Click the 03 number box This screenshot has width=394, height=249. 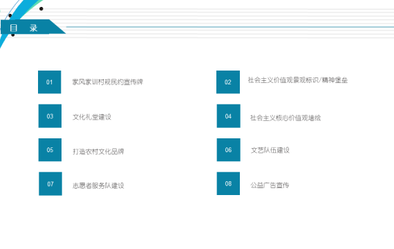point(50,116)
